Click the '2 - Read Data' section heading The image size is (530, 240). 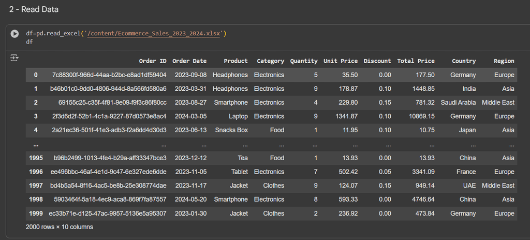coord(34,9)
